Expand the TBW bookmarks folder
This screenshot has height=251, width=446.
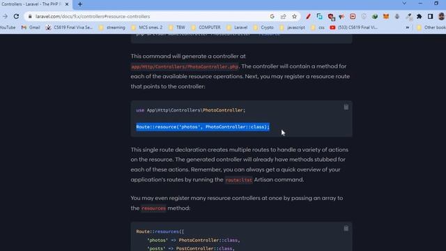tap(176, 27)
